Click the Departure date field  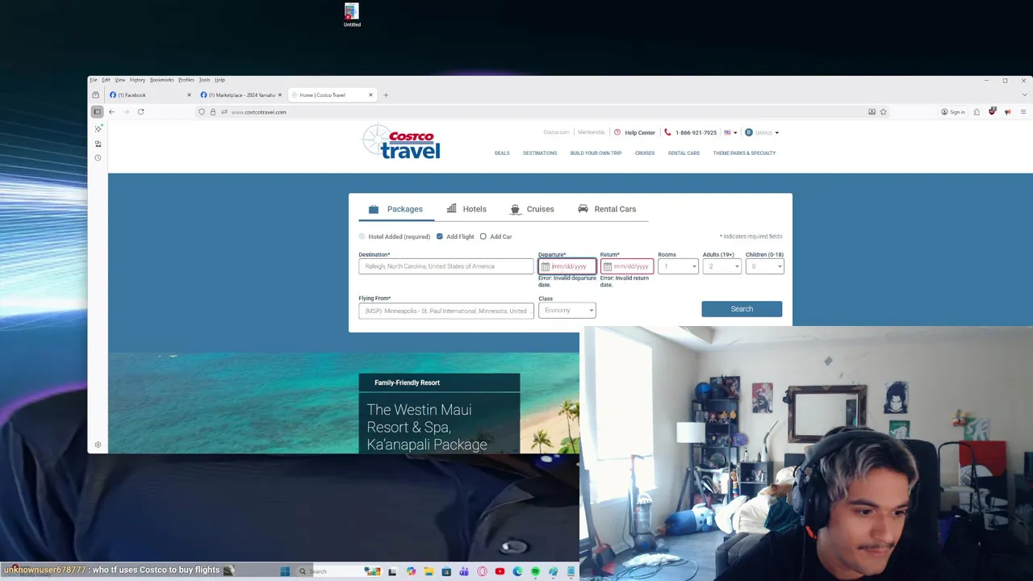pyautogui.click(x=567, y=266)
